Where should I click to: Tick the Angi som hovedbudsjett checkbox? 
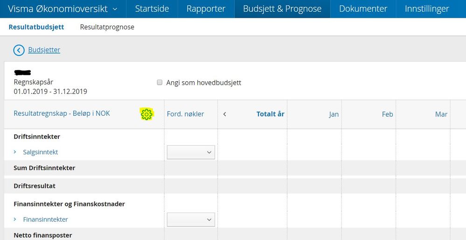(160, 82)
